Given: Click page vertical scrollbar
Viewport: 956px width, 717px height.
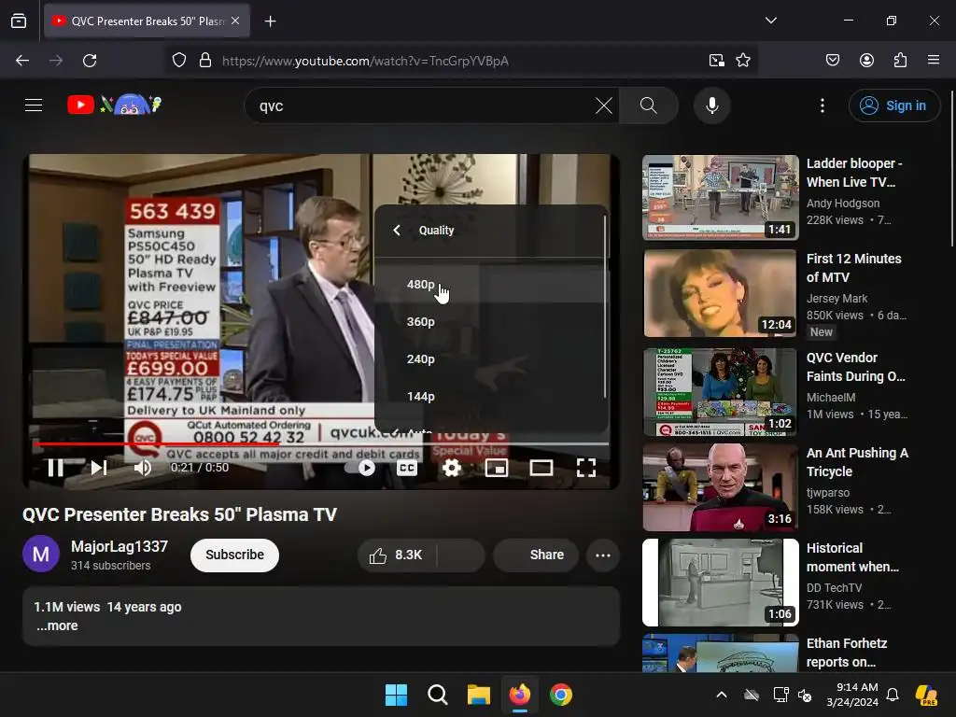Looking at the screenshot, I should [952, 169].
